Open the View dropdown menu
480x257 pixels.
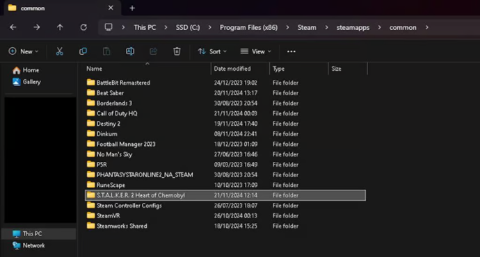pos(255,51)
